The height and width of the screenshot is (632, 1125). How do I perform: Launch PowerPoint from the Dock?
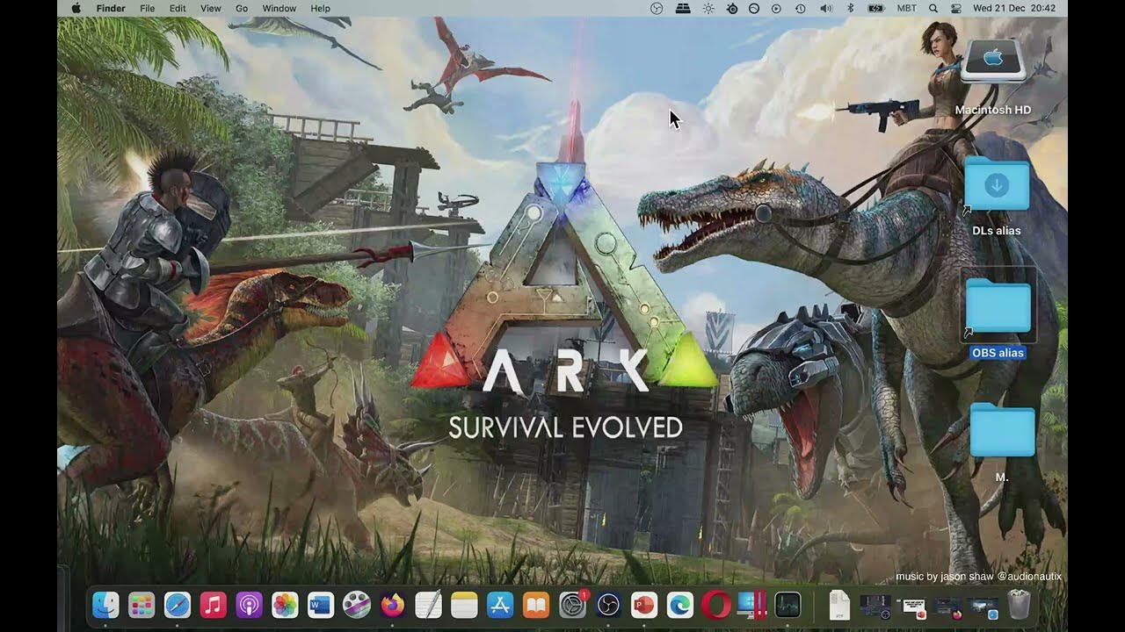pos(644,605)
